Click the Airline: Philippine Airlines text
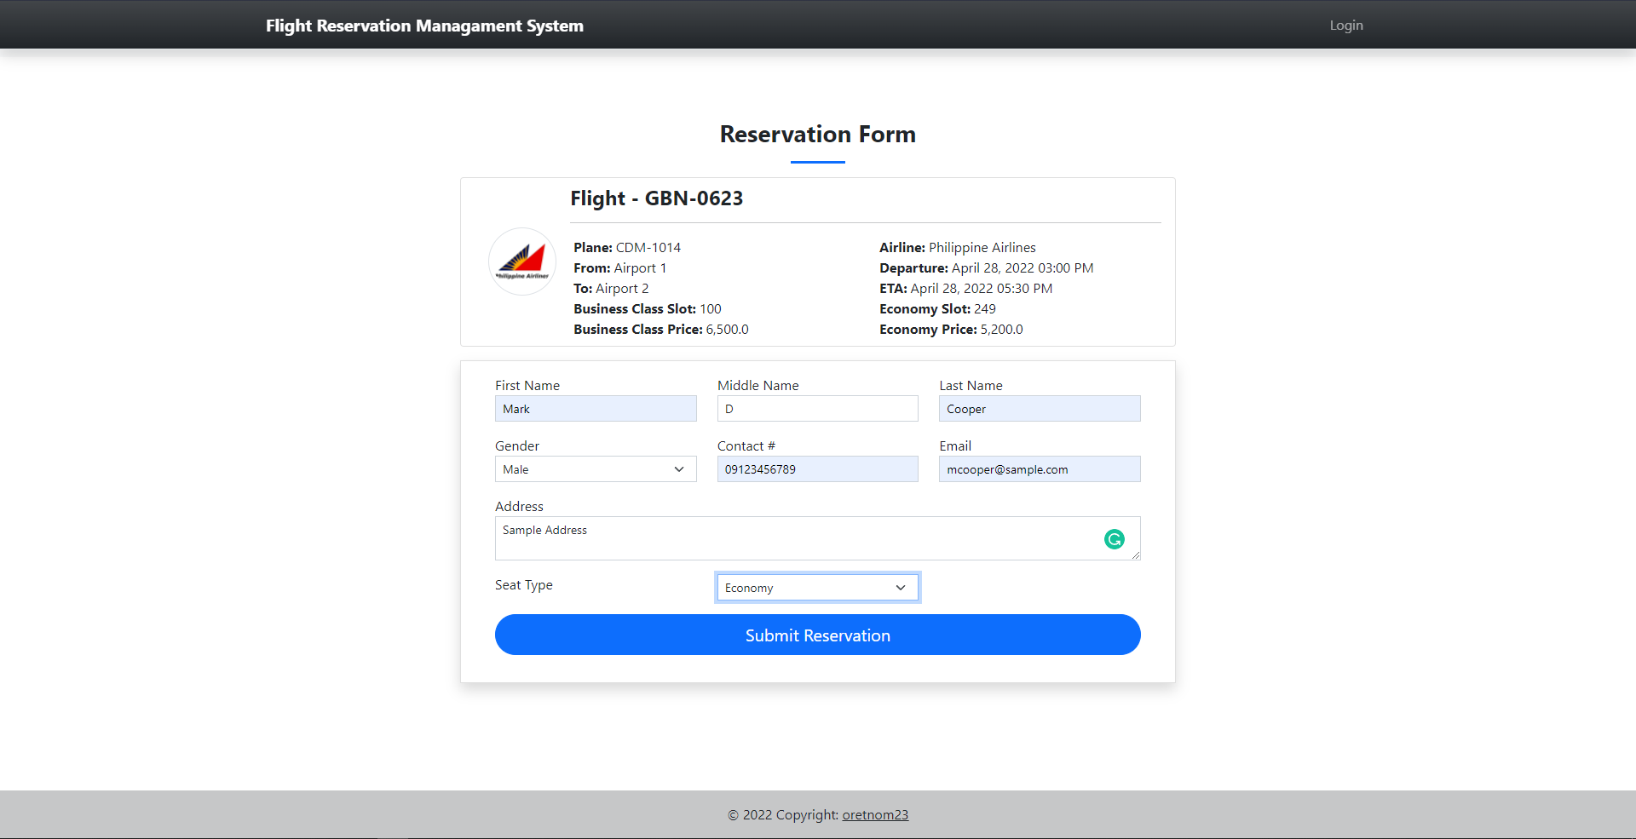The image size is (1636, 839). (x=958, y=248)
